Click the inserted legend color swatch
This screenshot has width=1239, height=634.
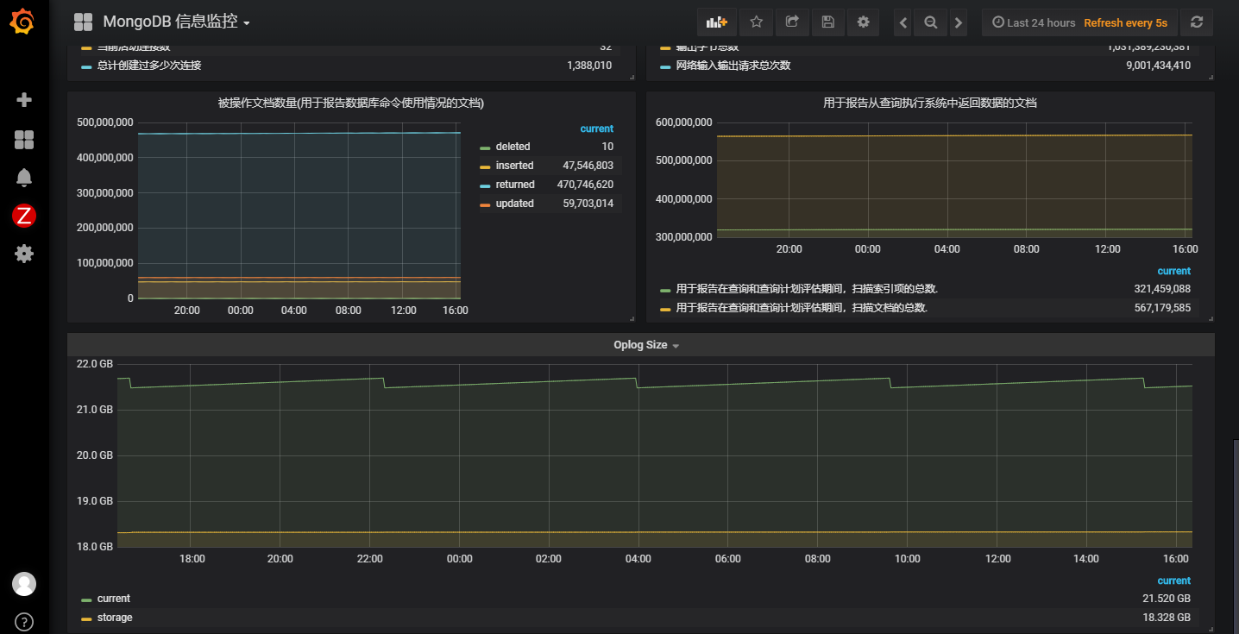(485, 166)
